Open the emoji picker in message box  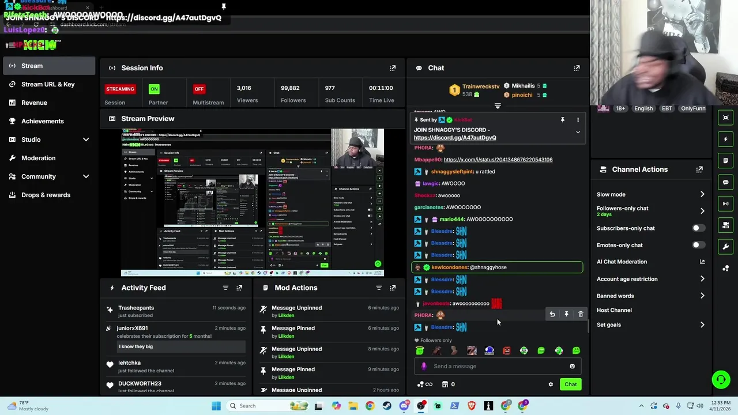tap(572, 366)
